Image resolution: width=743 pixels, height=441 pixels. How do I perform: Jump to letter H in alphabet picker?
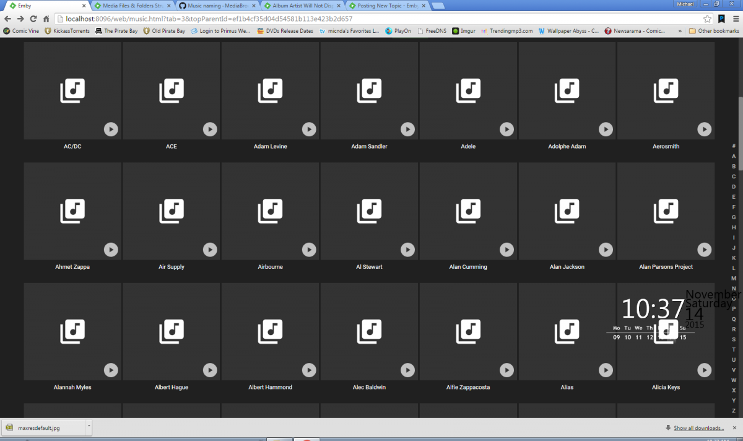tap(734, 227)
